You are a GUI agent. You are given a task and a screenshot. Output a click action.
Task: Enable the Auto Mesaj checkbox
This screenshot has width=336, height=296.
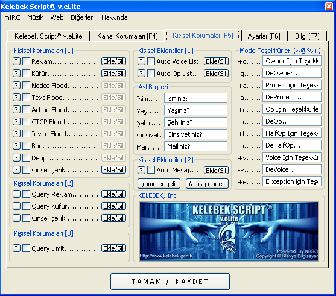click(x=151, y=170)
